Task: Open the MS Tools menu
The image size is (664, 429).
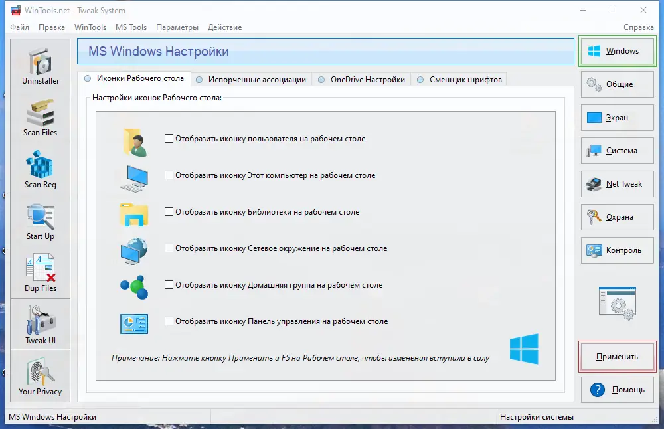Action: pos(131,27)
